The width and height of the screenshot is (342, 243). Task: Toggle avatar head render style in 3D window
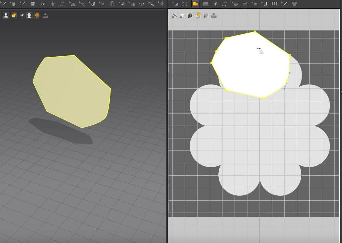[x=29, y=15]
